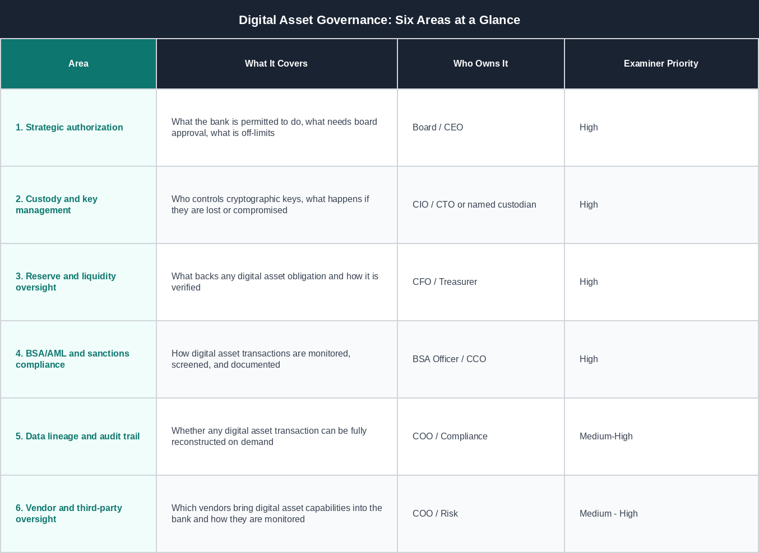The width and height of the screenshot is (759, 553).
Task: Click the '2. Custody and key management' cell
Action: coord(78,205)
